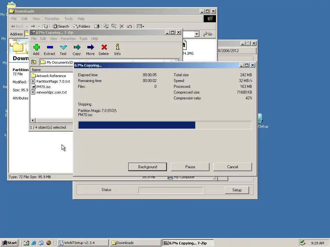
Task: Launch Internet Explorer from quick launch
Action: point(34,243)
